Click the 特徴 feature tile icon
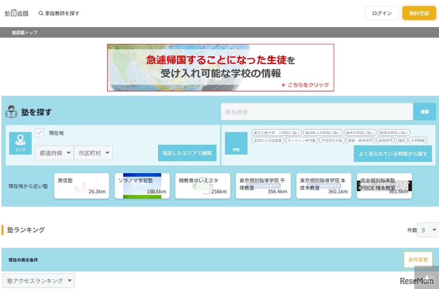The height and width of the screenshot is (289, 439). [x=236, y=143]
